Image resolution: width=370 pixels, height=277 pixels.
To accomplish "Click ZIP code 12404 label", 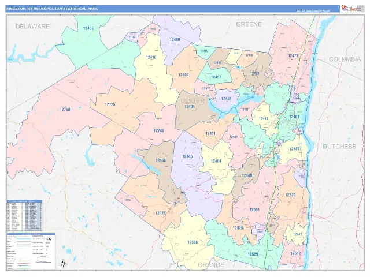I will [x=216, y=161].
